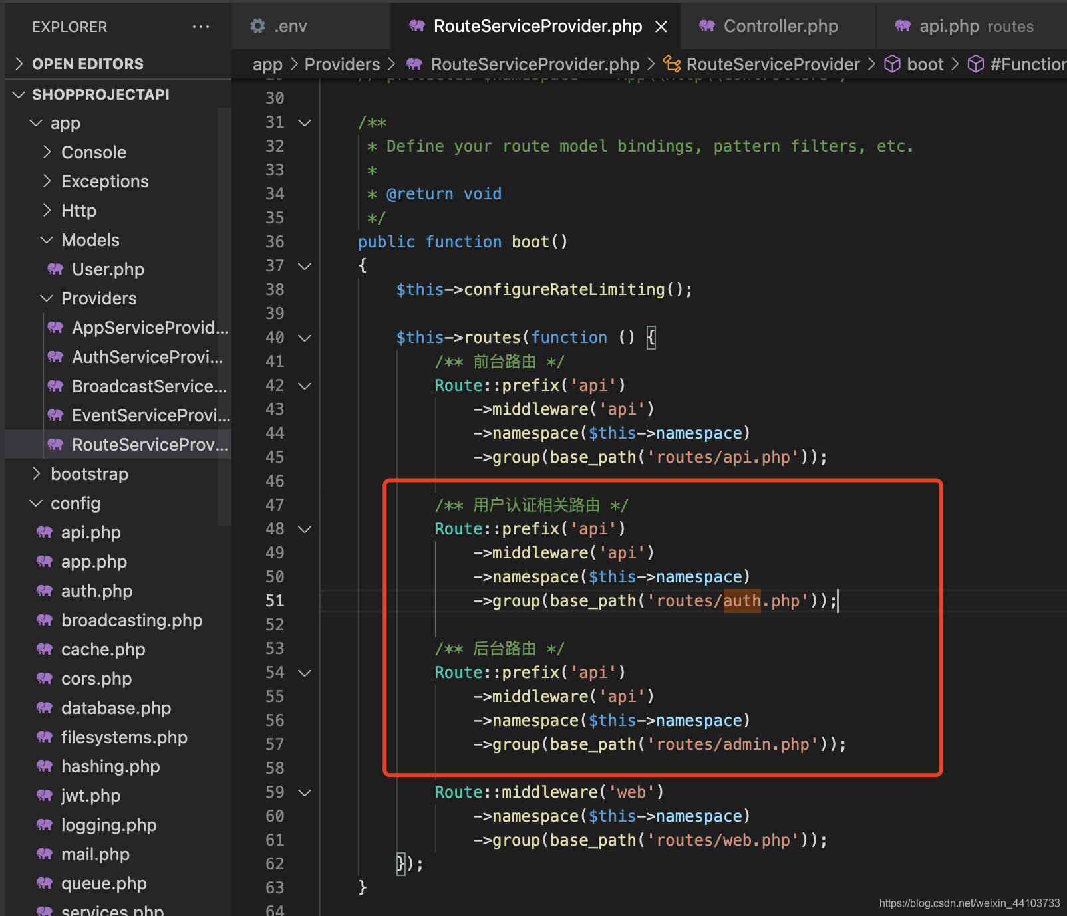Click PHP icon beside database.php

[45, 708]
